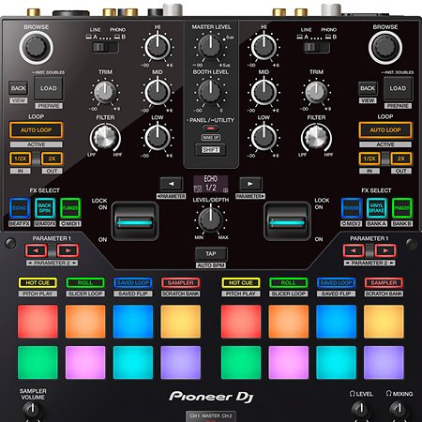Hit the top-left red performance pad

point(38,322)
